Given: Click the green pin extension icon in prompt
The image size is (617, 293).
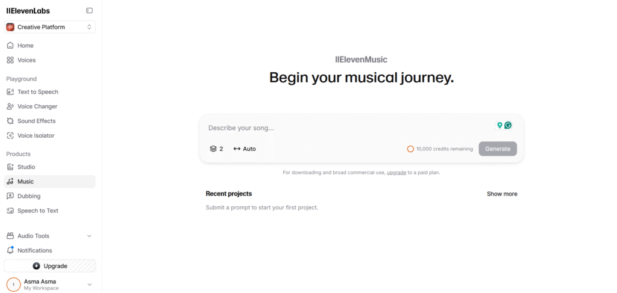Looking at the screenshot, I should point(499,125).
